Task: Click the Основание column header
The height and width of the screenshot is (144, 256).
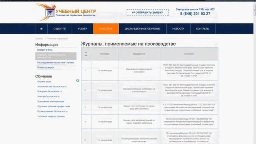Action: point(189,54)
